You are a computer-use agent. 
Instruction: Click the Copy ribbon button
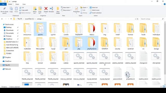pos(11,10)
